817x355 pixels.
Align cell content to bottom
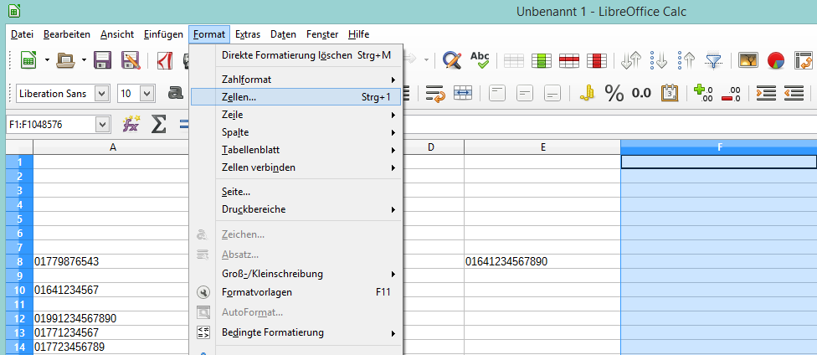(x=552, y=94)
